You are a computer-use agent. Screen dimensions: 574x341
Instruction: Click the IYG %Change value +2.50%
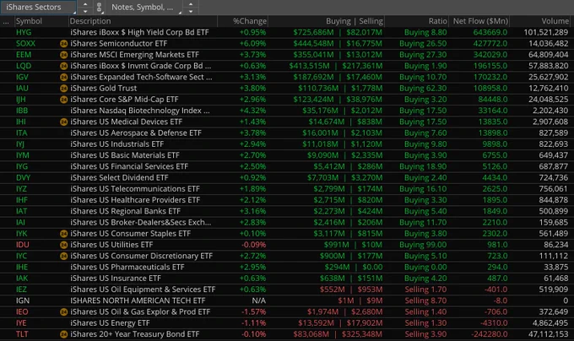252,166
